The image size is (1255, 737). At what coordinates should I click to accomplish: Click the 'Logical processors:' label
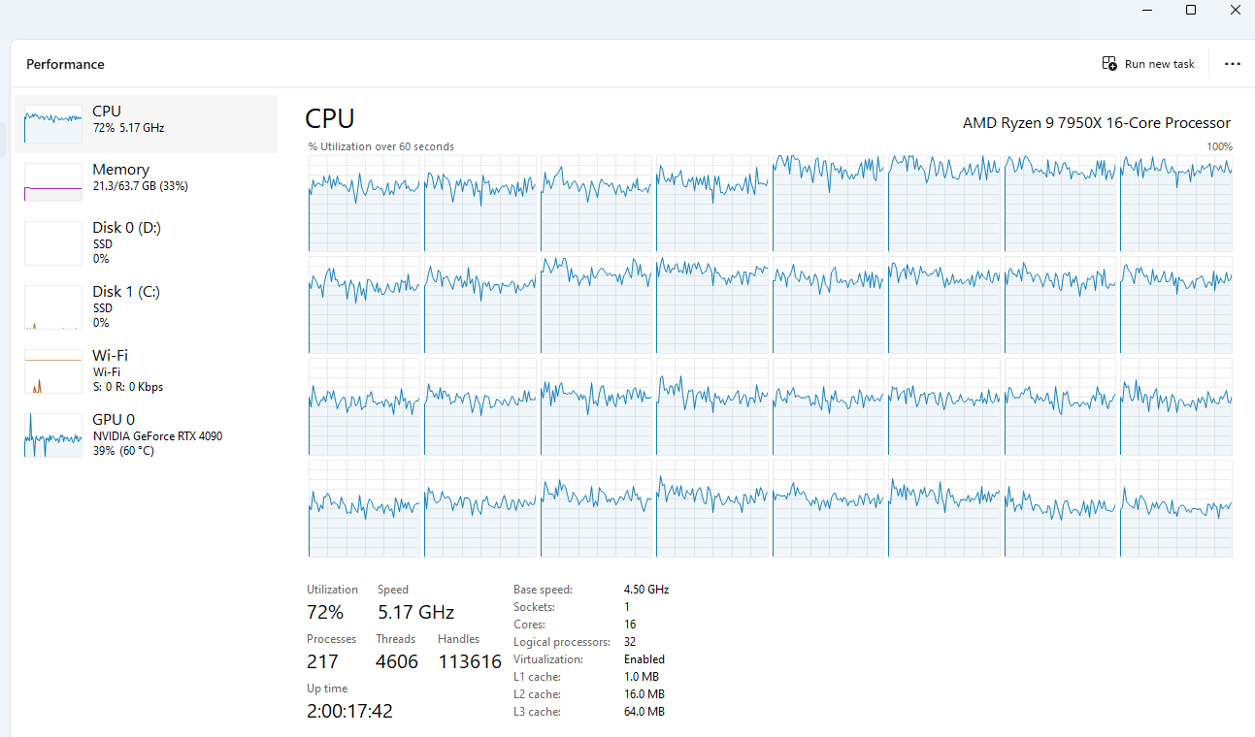562,642
